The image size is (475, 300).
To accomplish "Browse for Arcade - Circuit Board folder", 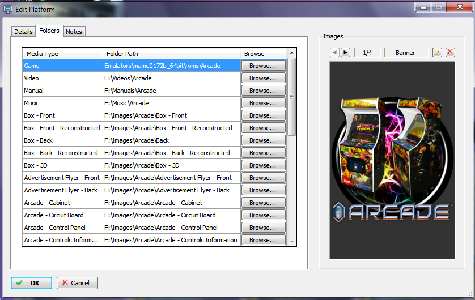I will [x=263, y=215].
